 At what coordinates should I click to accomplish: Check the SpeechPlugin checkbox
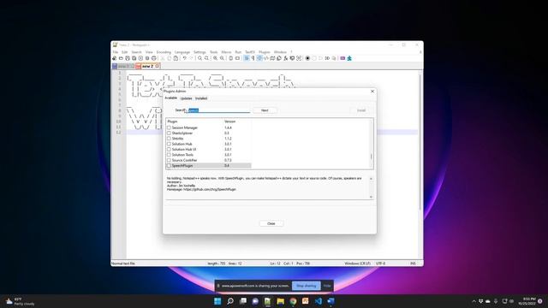pos(169,165)
